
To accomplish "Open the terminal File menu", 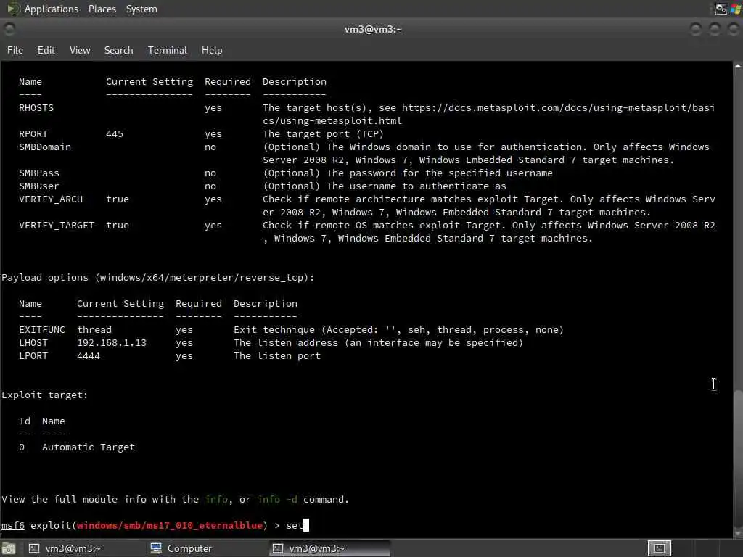I will click(15, 50).
